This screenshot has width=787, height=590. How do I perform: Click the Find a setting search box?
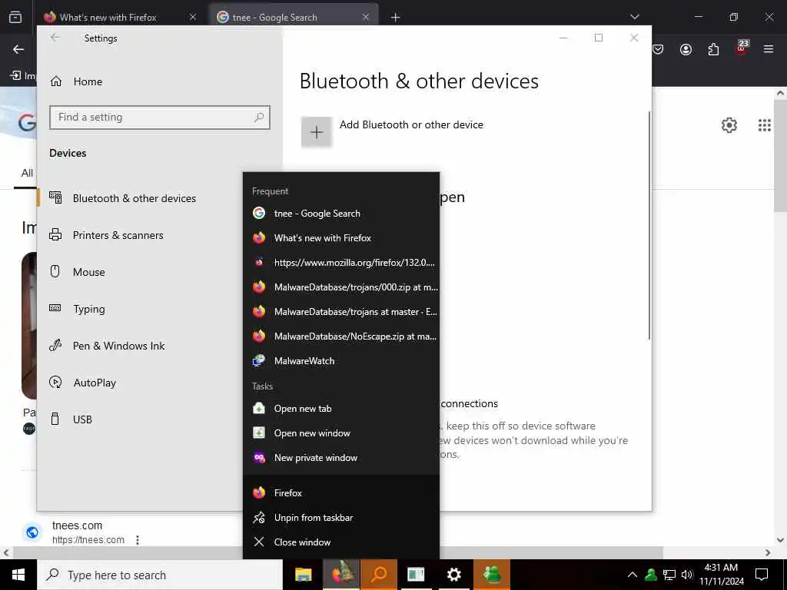click(x=160, y=118)
